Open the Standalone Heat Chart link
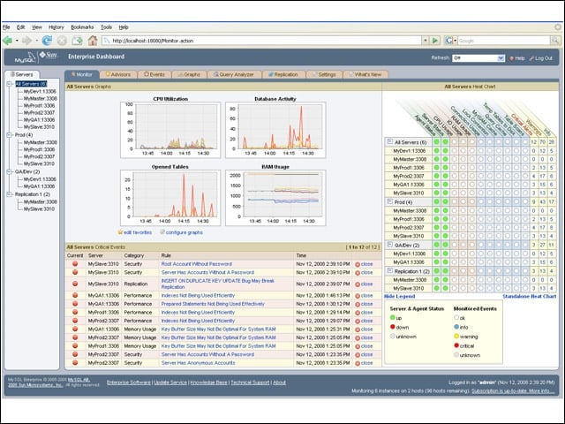 [x=530, y=297]
